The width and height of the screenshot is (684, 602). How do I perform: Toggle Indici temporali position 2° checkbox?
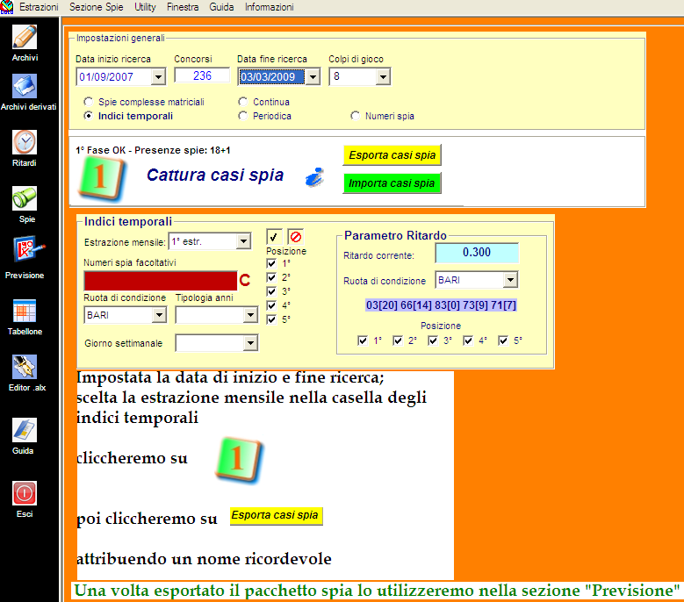271,277
